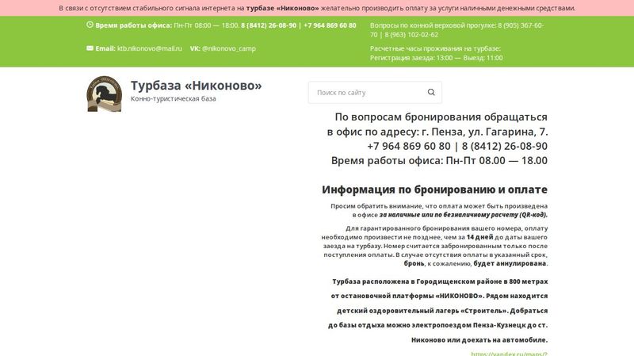The width and height of the screenshot is (634, 356).
Task: Click the Регистрация заезда: 13:00 — Выезд: 11:00 line
Action: (437, 58)
